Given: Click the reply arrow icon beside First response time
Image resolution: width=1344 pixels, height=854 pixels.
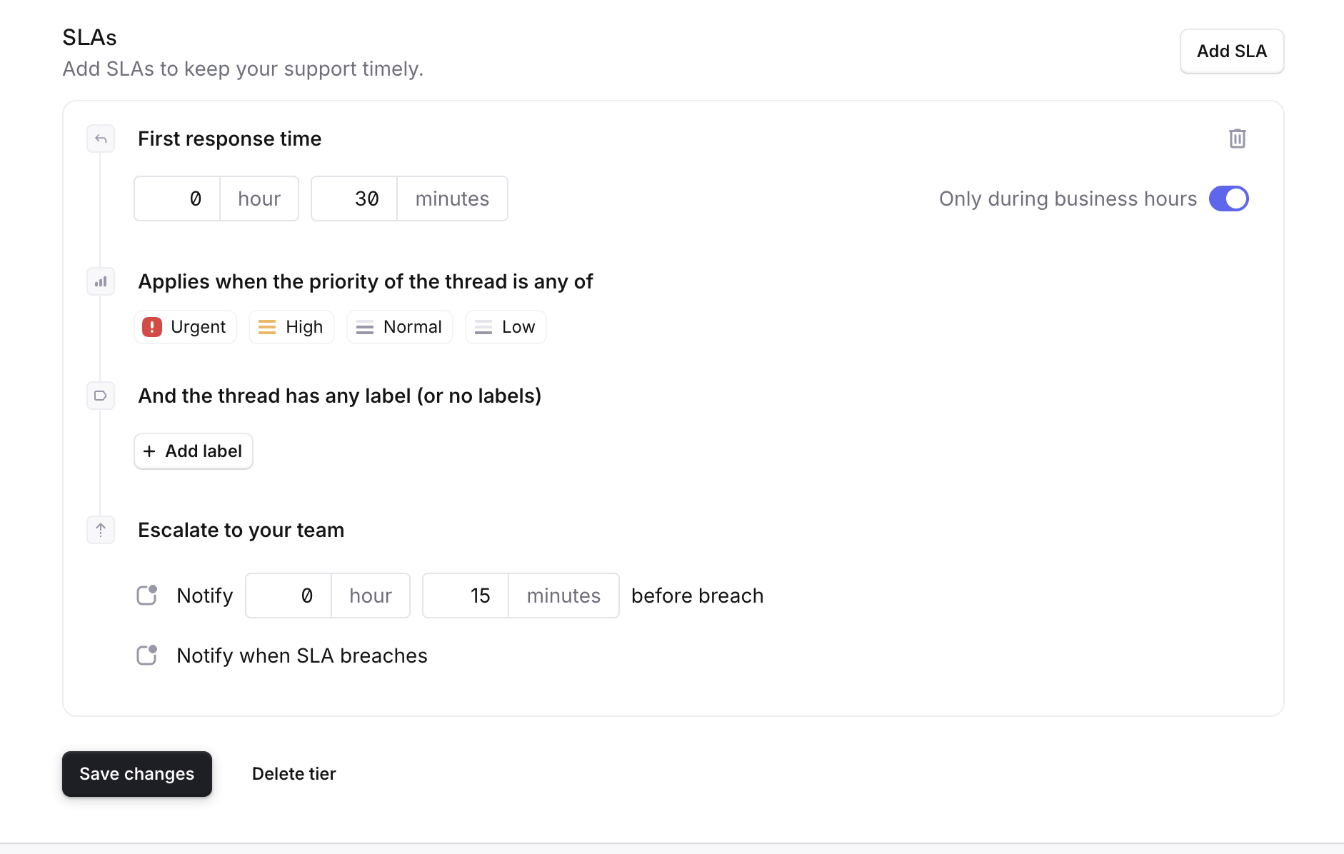Looking at the screenshot, I should (x=101, y=139).
